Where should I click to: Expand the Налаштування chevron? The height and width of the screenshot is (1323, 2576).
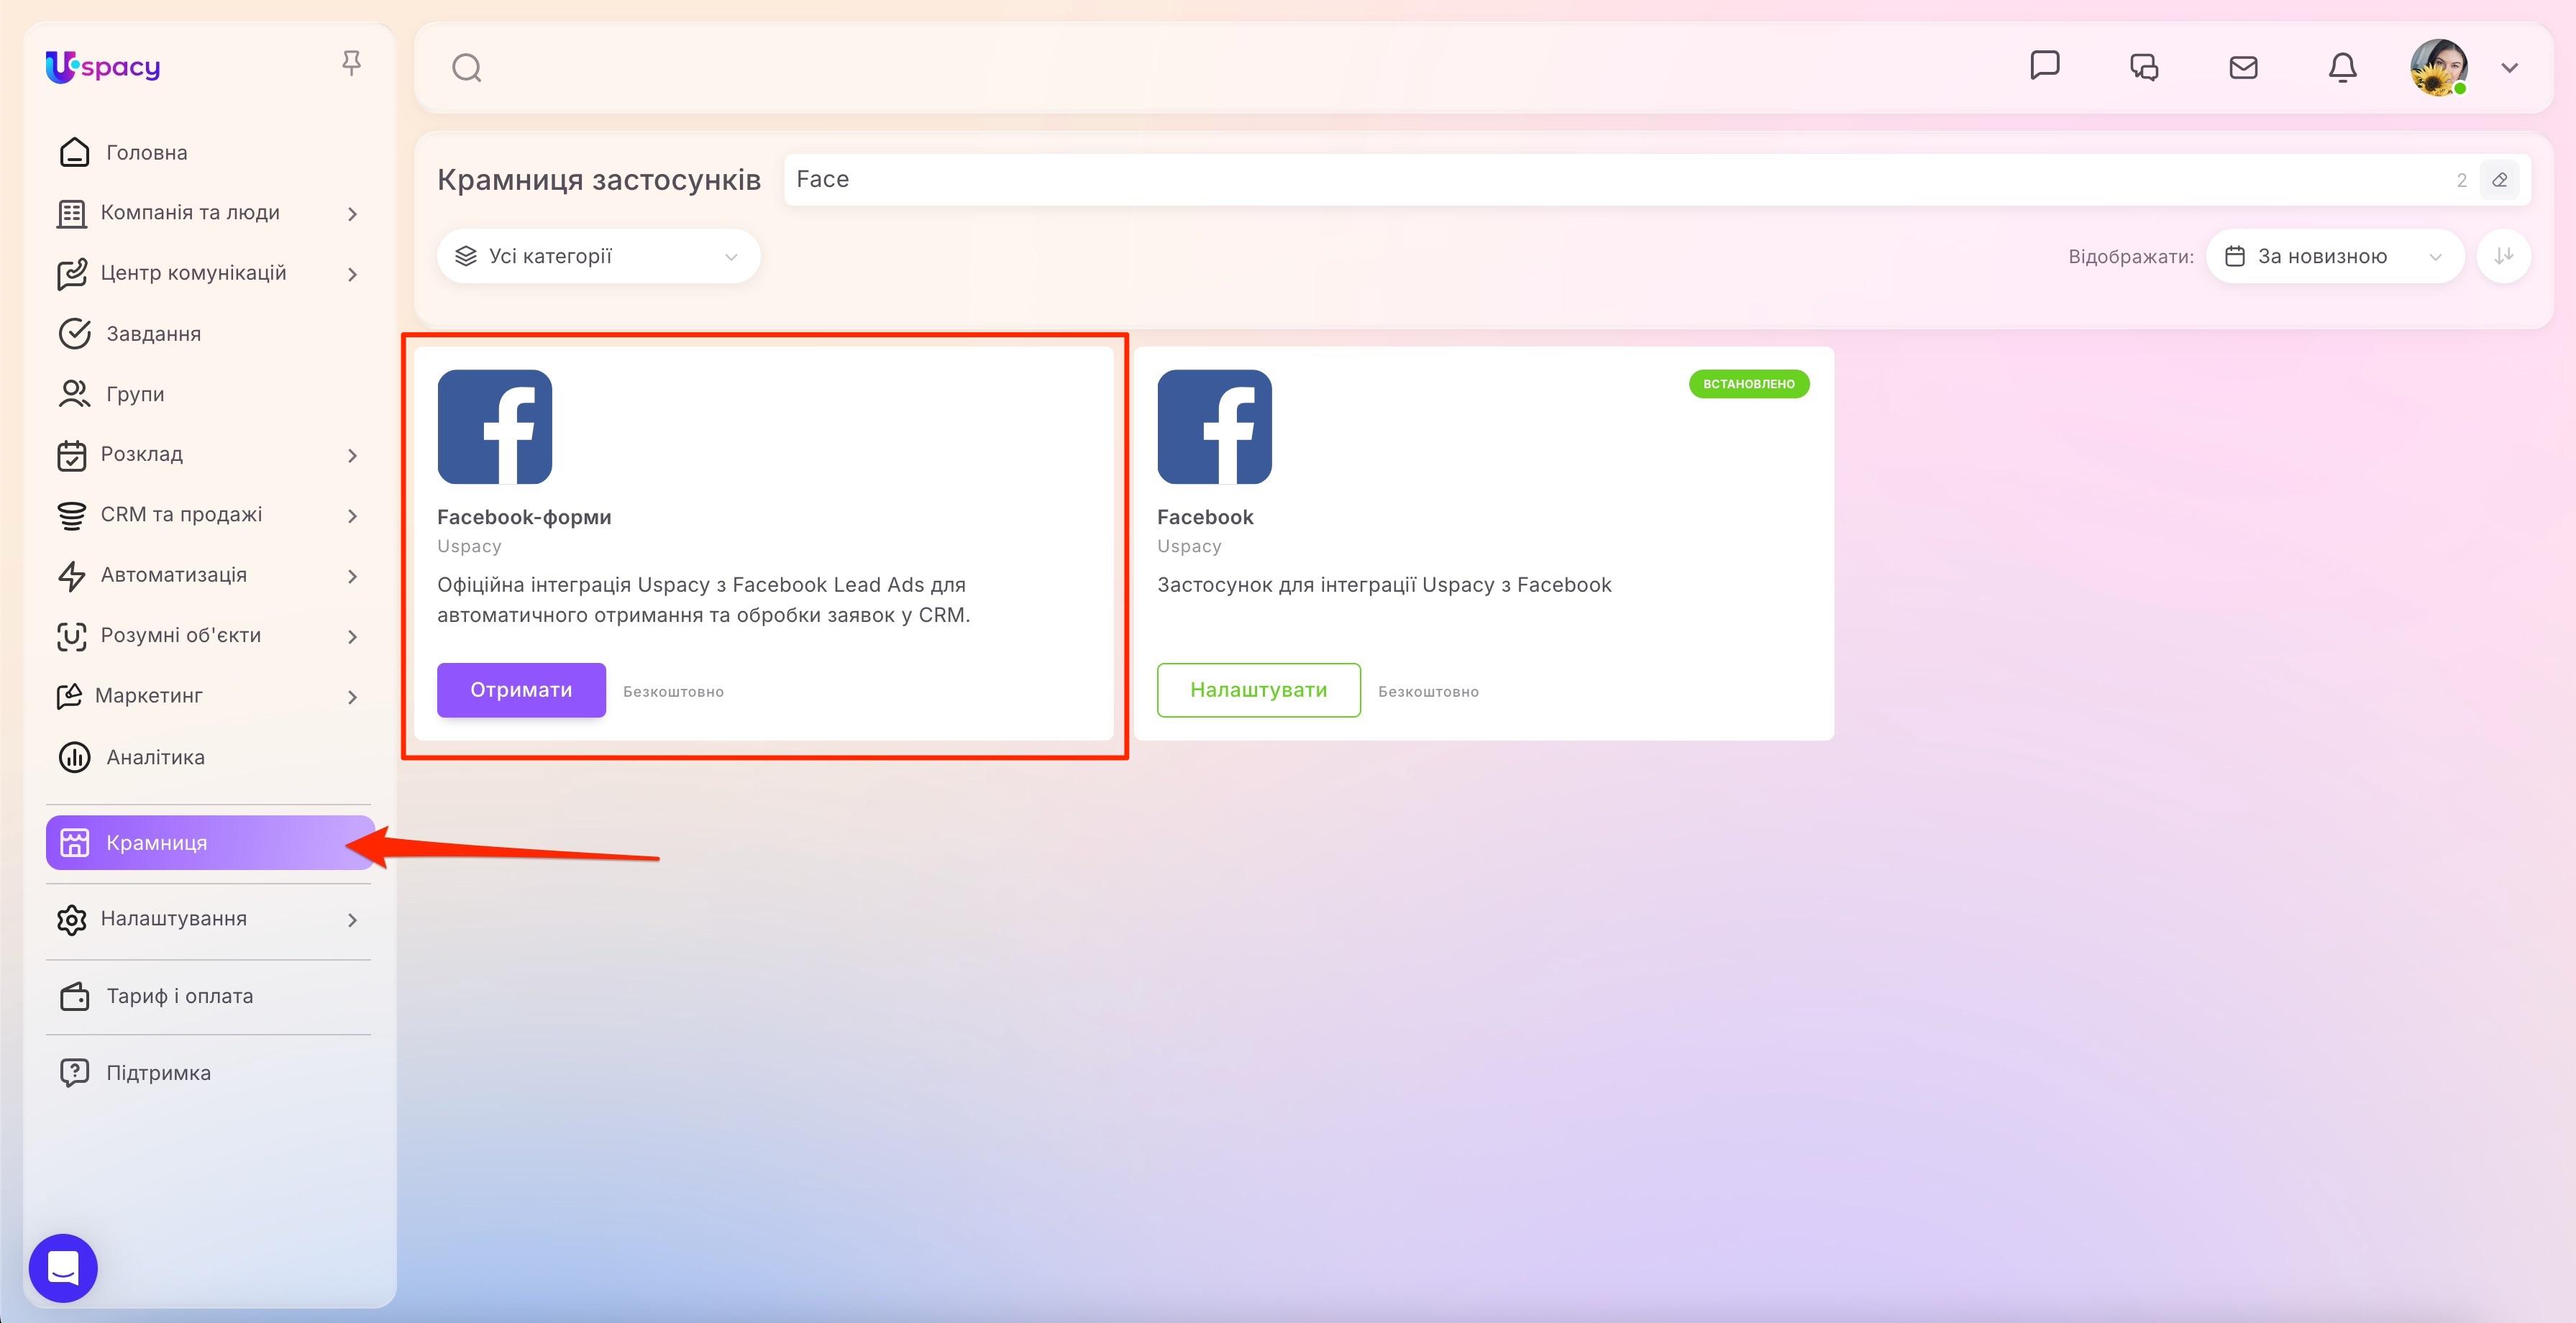click(352, 920)
